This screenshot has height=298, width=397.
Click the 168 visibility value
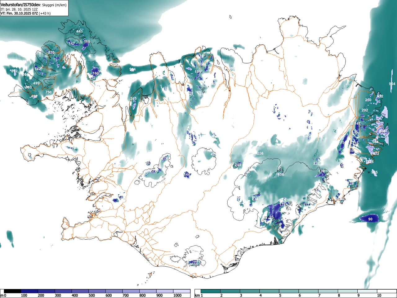[87, 41]
